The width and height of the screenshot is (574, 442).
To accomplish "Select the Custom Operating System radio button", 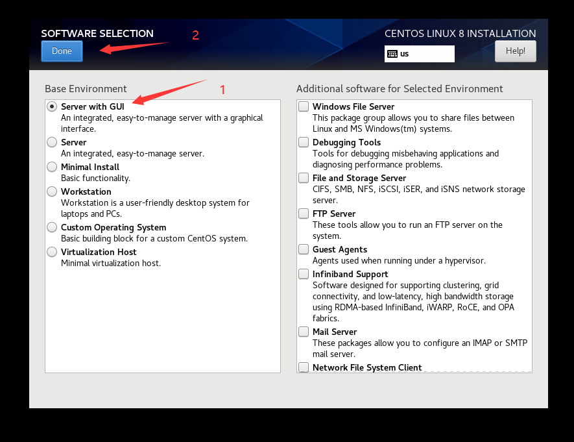I will 52,227.
